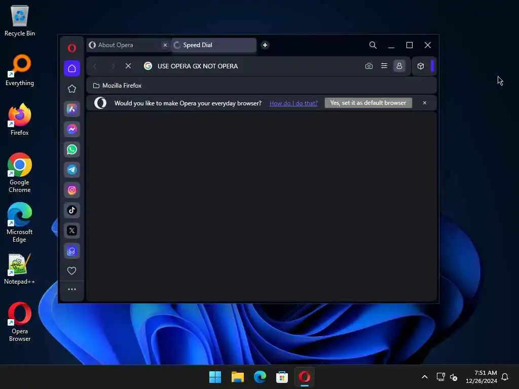Maximize the Opera window
519x389 pixels.
pyautogui.click(x=410, y=45)
